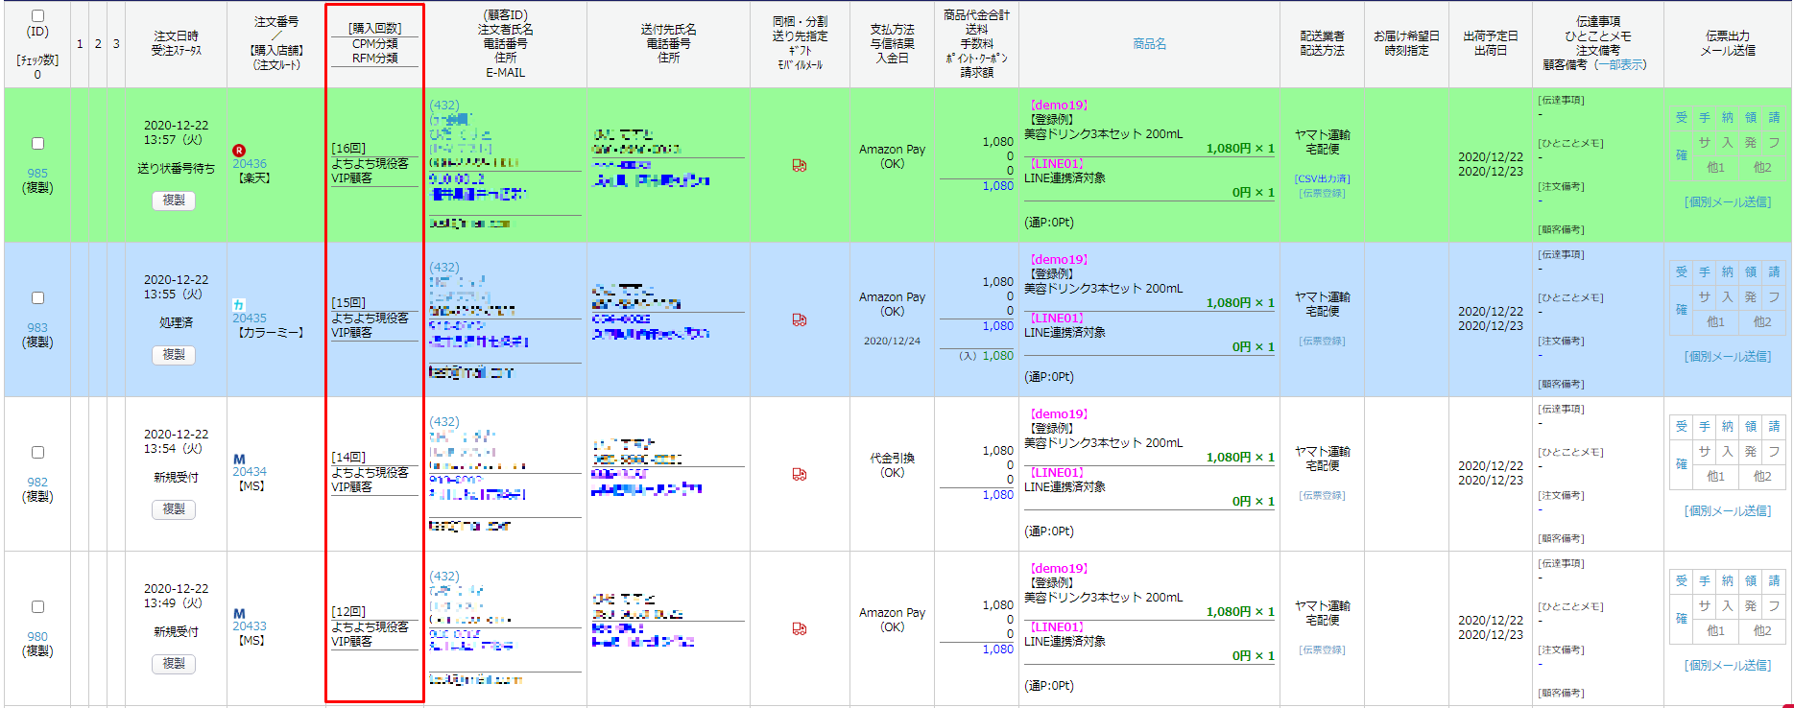Check the checkbox for order 985
This screenshot has height=708, width=1794.
point(37,143)
